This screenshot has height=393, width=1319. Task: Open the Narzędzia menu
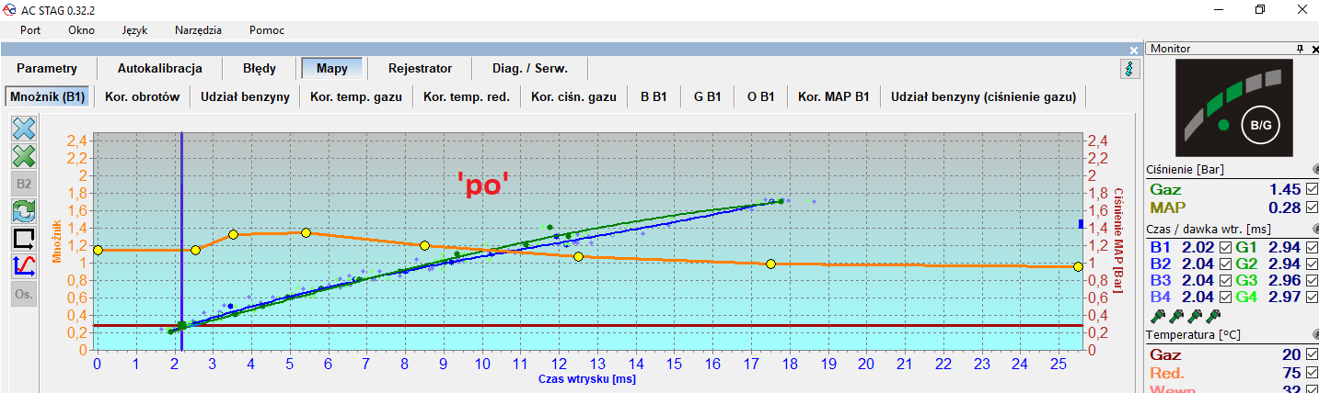(x=198, y=29)
